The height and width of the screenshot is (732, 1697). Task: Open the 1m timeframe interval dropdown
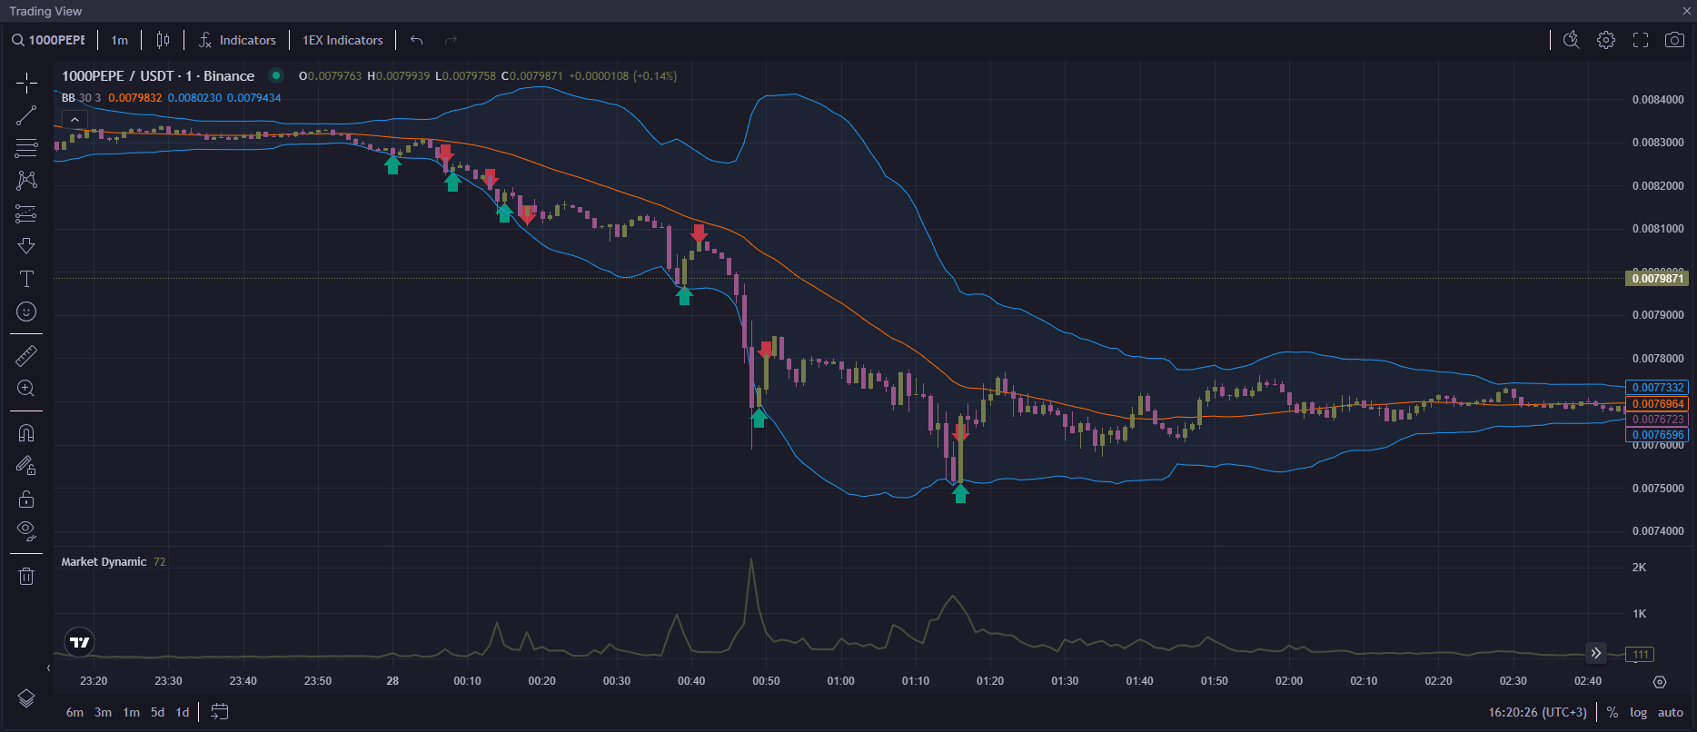click(119, 40)
